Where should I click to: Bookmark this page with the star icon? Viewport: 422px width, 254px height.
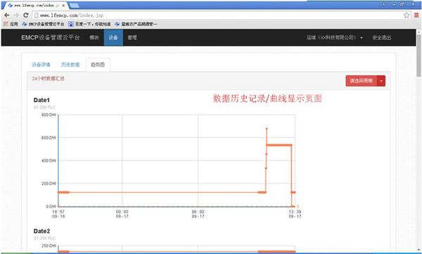pos(407,15)
